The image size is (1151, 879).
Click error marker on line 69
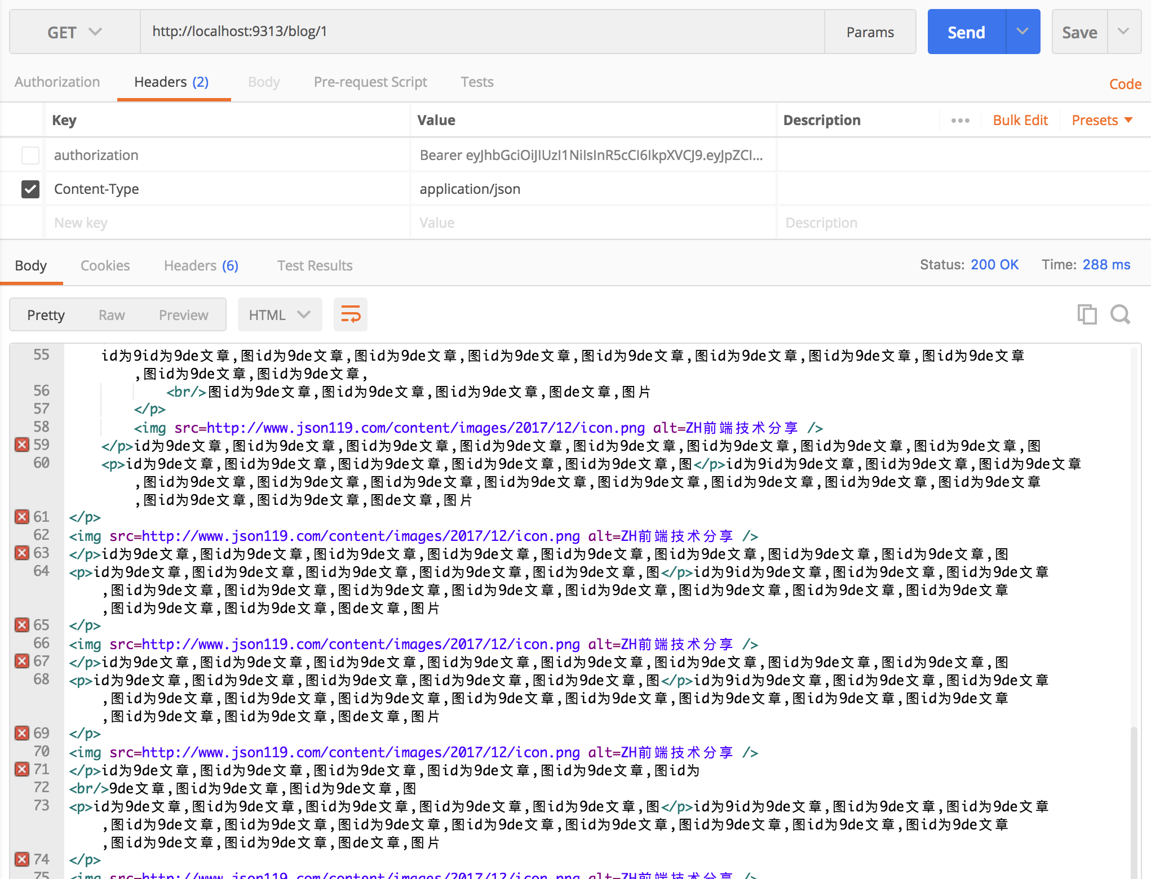22,733
